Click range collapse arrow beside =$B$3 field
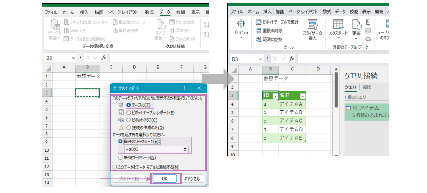Screen dimensions: 427x193 [x=185, y=149]
